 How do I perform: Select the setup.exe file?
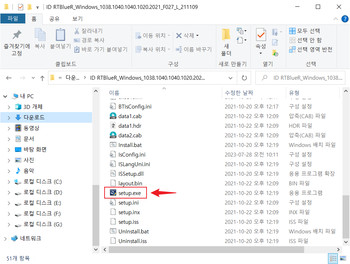pos(129,193)
